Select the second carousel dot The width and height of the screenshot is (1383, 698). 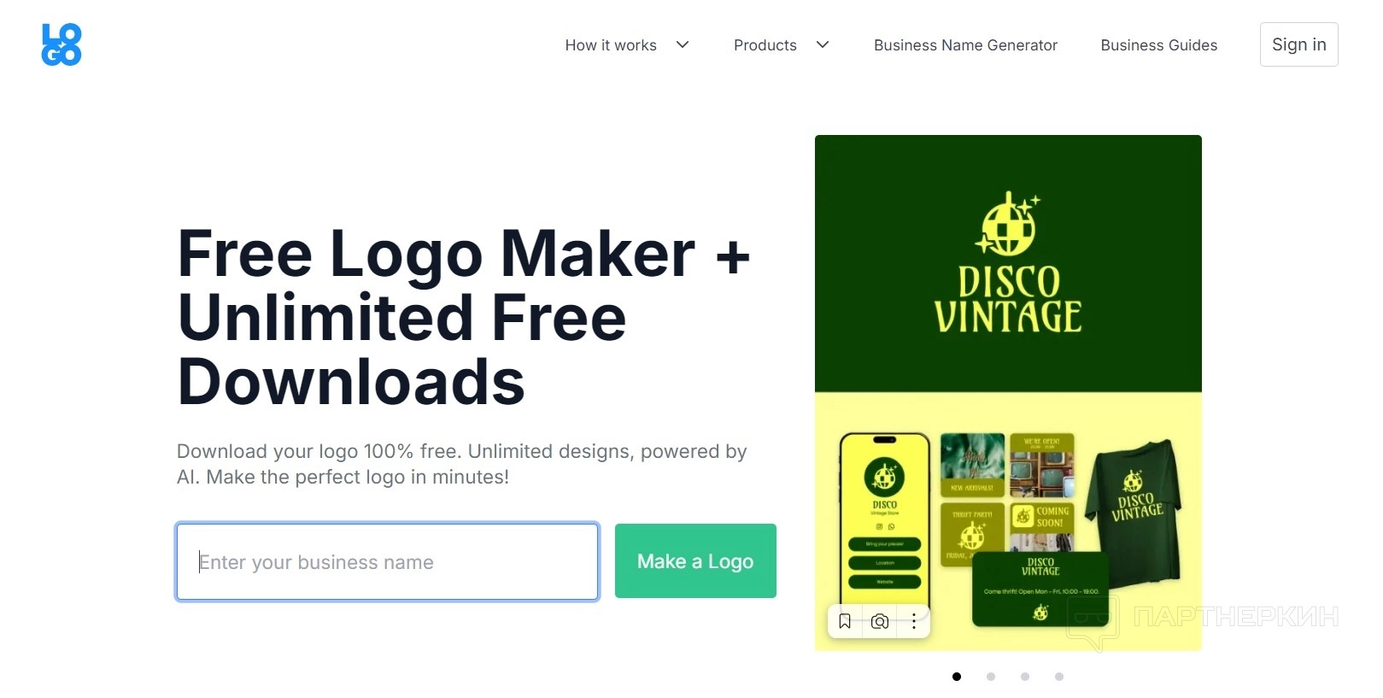click(x=991, y=677)
